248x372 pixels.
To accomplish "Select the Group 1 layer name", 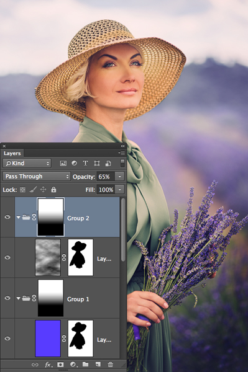I will 78,299.
